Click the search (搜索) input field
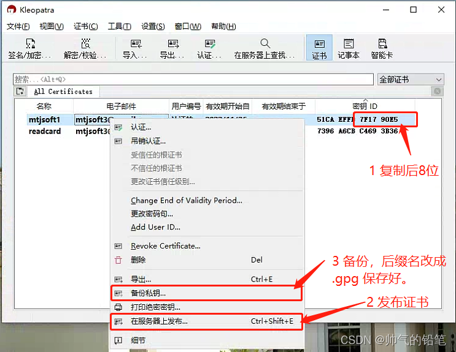The height and width of the screenshot is (352, 456). point(193,79)
